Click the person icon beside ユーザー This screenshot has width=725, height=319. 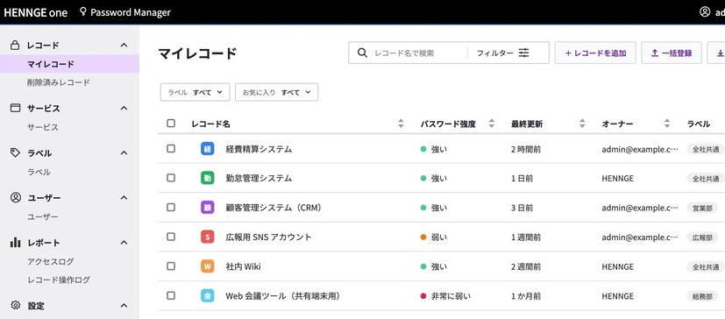pyautogui.click(x=15, y=198)
